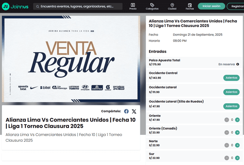Screen dimensions: 244x165
Task: Increase Oriente ticket quantity
Action: tap(237, 120)
